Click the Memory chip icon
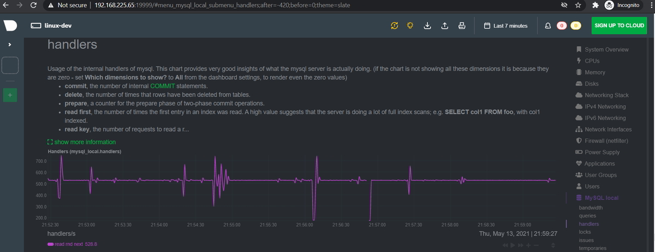Viewport: 655px width, 252px height. (x=579, y=72)
